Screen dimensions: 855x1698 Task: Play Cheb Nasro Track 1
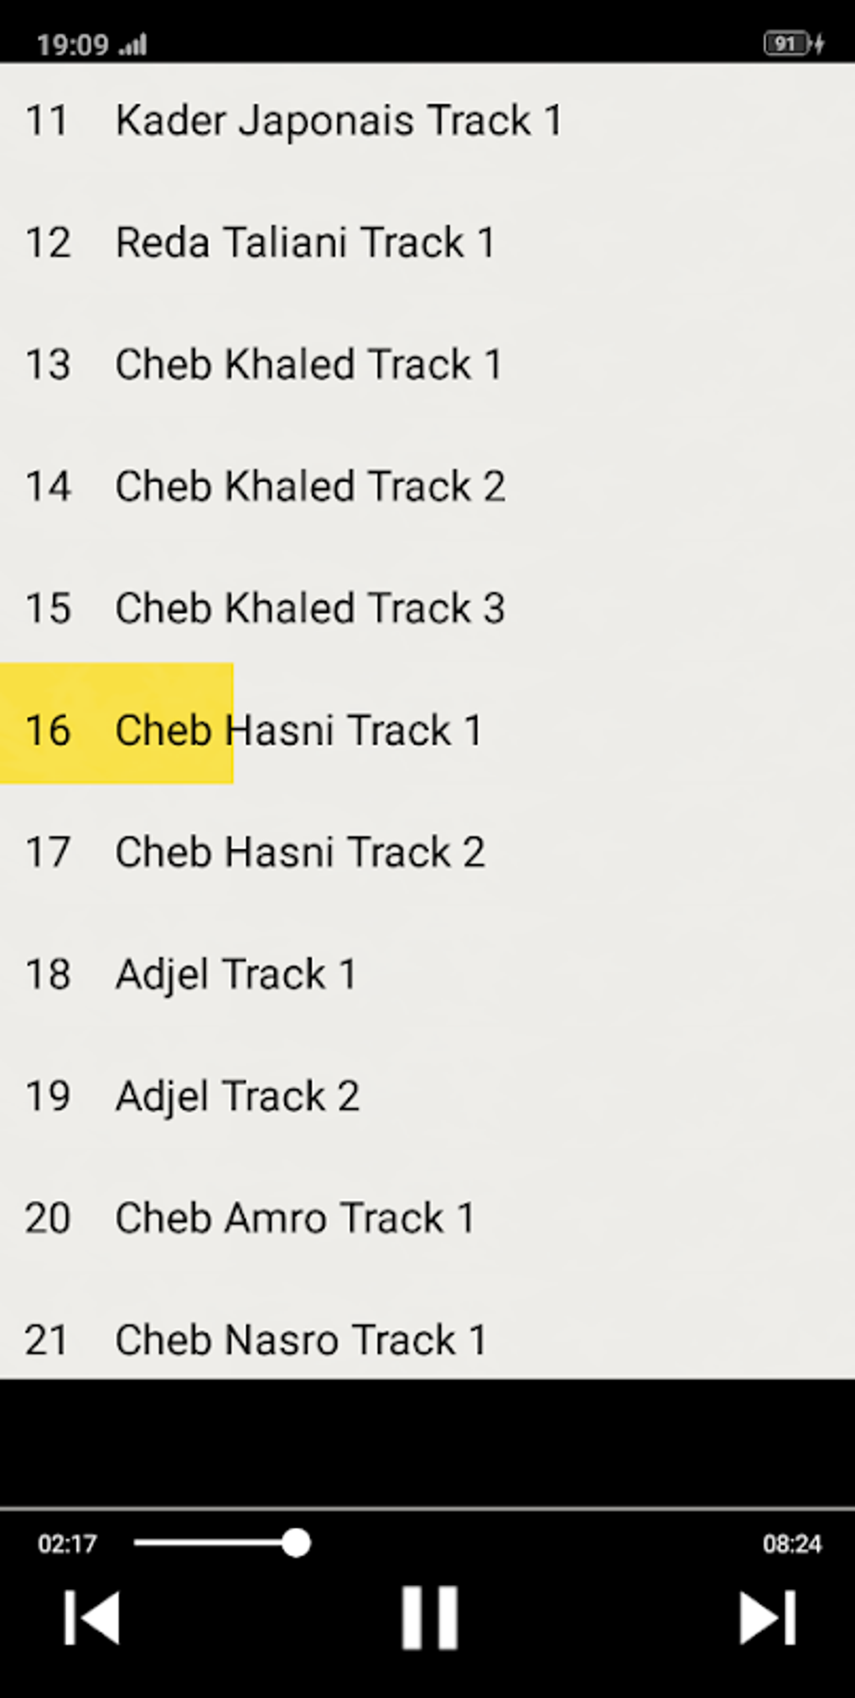pyautogui.click(x=300, y=1340)
